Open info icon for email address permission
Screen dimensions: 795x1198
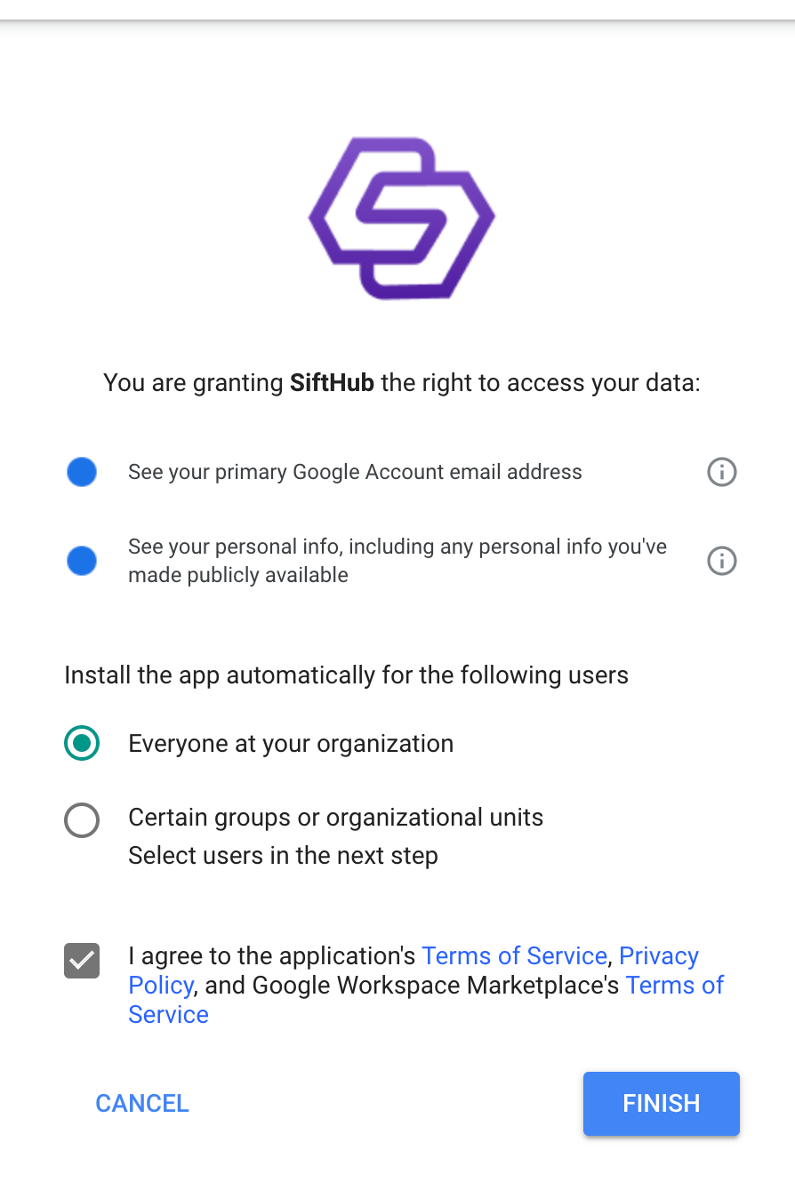pyautogui.click(x=721, y=472)
